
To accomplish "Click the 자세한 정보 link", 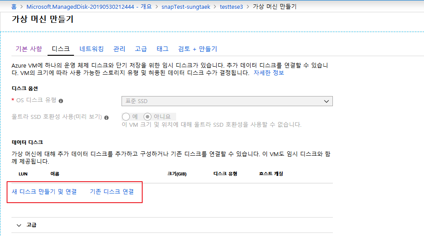I will 269,73.
